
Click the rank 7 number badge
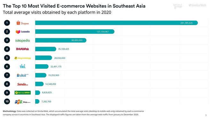tap(7, 75)
